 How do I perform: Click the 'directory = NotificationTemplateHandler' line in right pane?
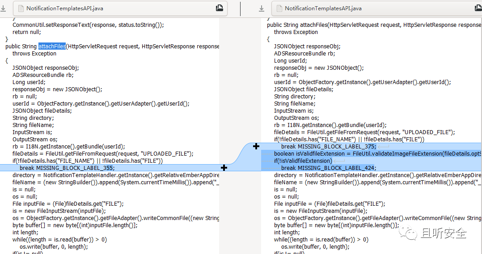click(378, 175)
